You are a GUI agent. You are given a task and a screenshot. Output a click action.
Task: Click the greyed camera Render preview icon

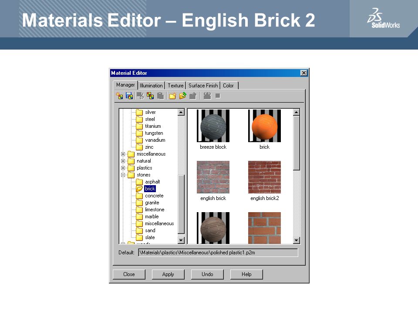tap(207, 96)
